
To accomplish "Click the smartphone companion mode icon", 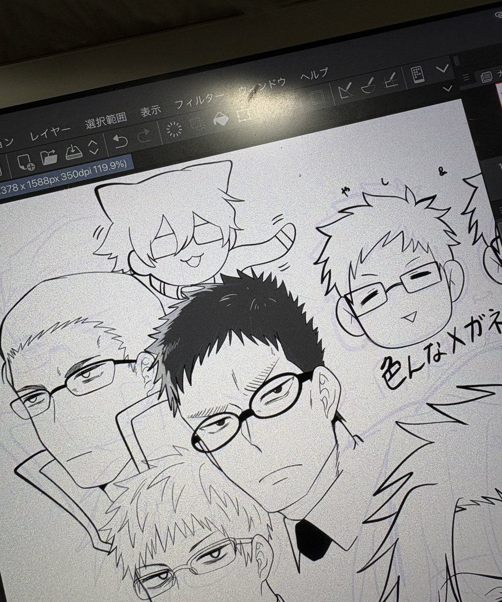I will tap(417, 74).
